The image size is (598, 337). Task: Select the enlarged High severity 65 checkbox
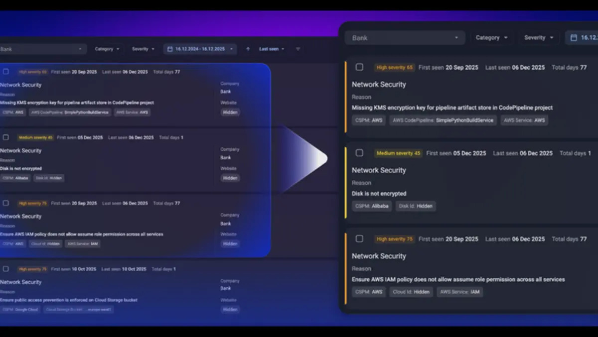click(359, 67)
